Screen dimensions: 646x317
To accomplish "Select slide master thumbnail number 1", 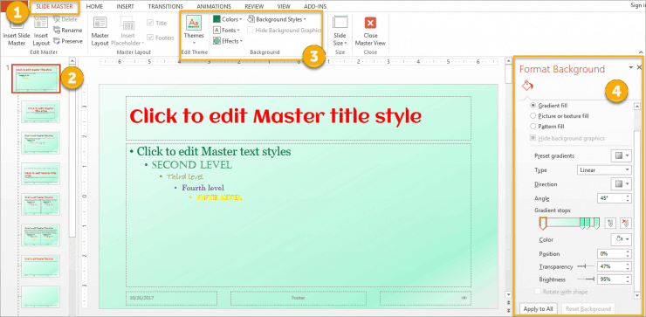I will click(36, 79).
